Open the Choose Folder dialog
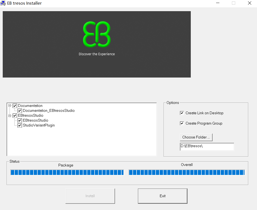Viewport: 257px width, 210px height. pyautogui.click(x=196, y=137)
